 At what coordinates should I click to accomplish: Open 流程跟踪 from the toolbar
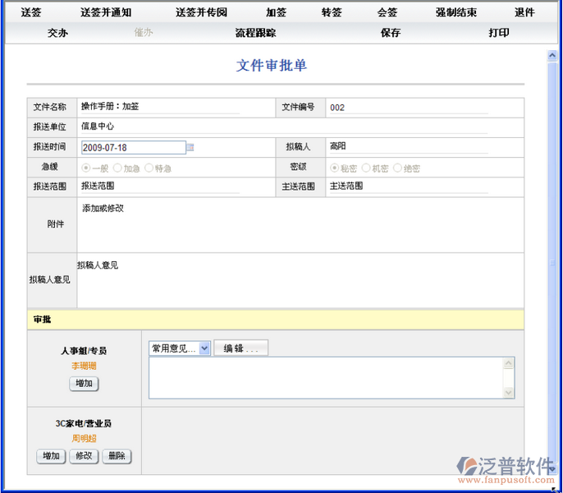[x=255, y=33]
